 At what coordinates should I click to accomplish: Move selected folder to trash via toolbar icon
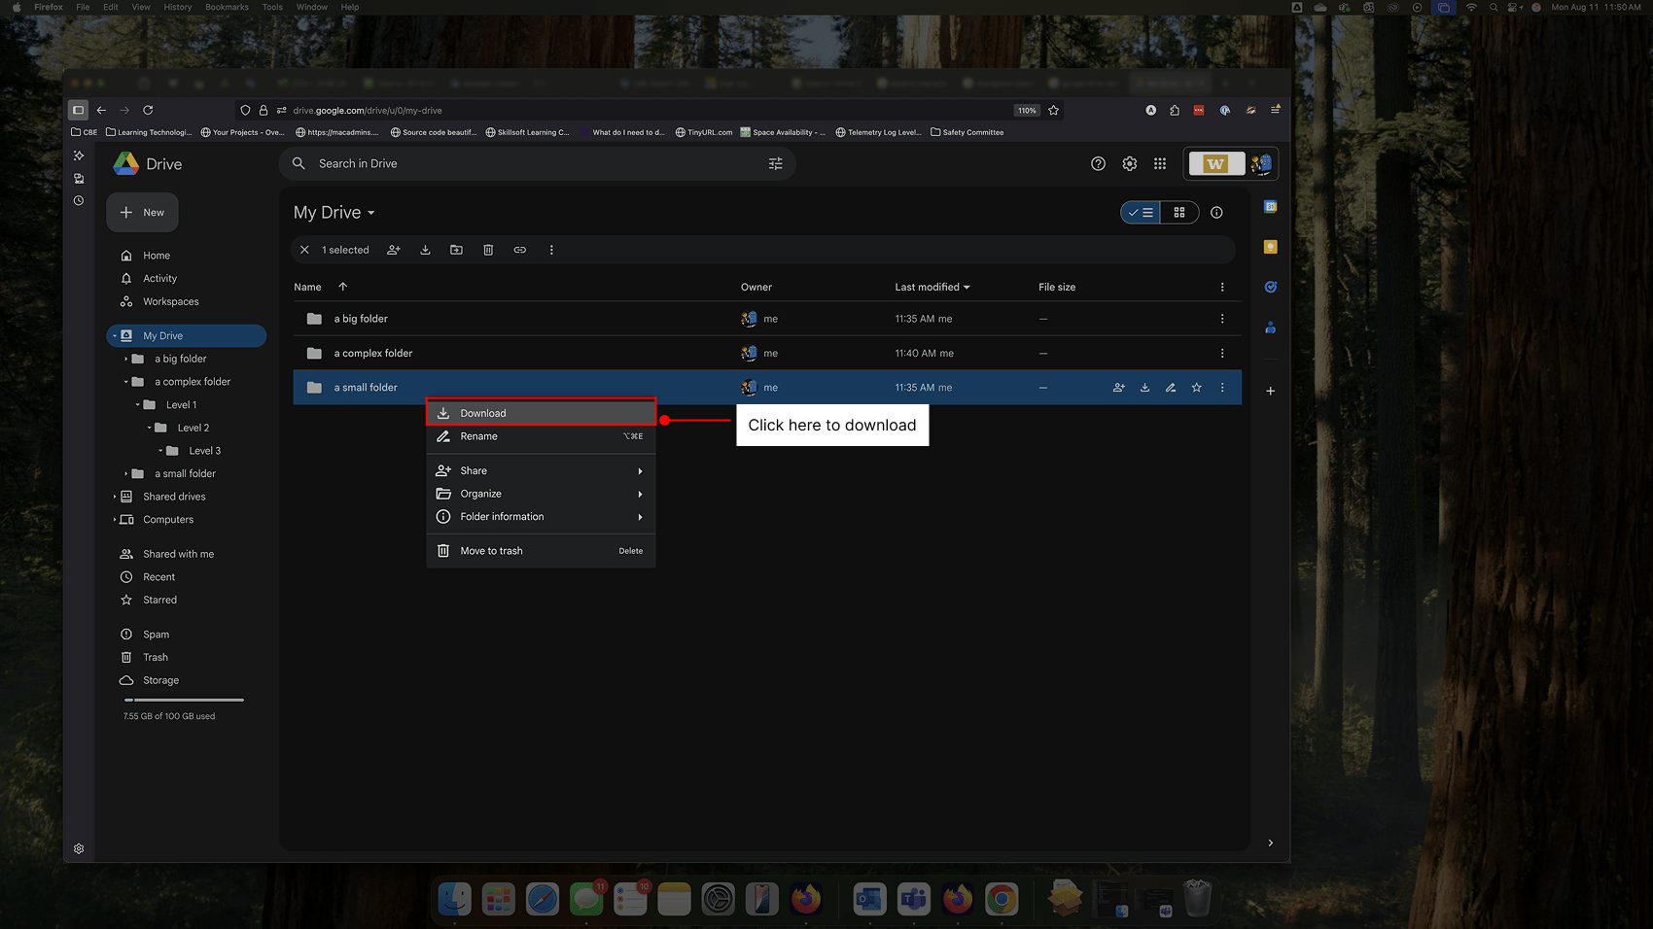pos(488,250)
